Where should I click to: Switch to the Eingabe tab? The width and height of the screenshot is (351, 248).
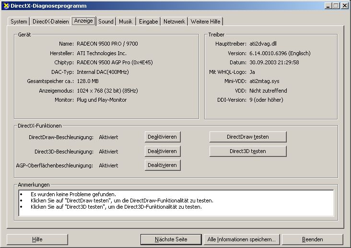tap(148, 22)
